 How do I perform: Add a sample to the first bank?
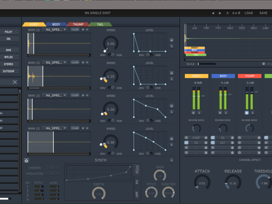click(x=83, y=30)
